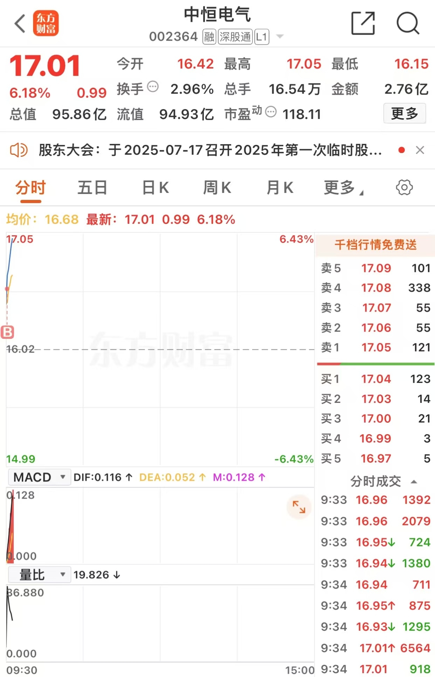Tap the 更多 button in quote details
This screenshot has width=435, height=677.
tap(405, 113)
